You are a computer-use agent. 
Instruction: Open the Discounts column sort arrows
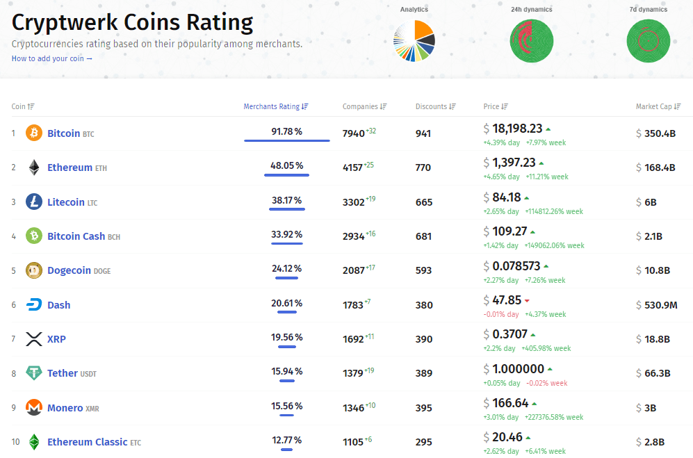coord(450,106)
